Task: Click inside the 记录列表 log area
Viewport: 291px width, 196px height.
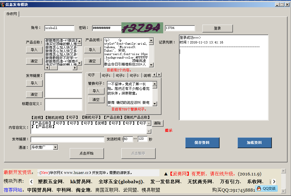Action: pos(224,77)
